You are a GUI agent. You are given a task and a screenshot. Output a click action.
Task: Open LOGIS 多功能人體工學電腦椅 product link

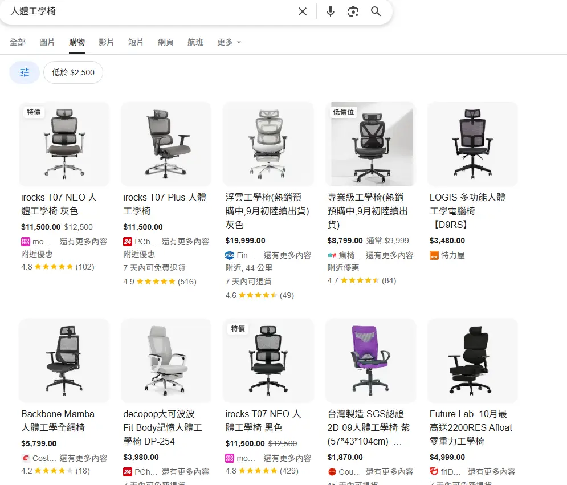tap(467, 211)
